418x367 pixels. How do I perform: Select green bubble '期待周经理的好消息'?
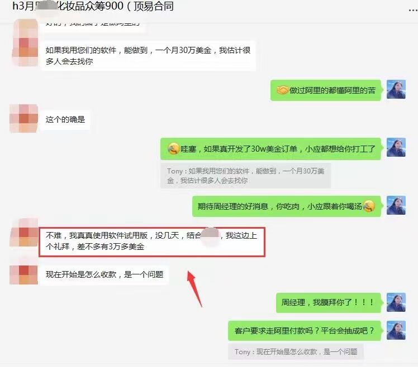(x=287, y=206)
